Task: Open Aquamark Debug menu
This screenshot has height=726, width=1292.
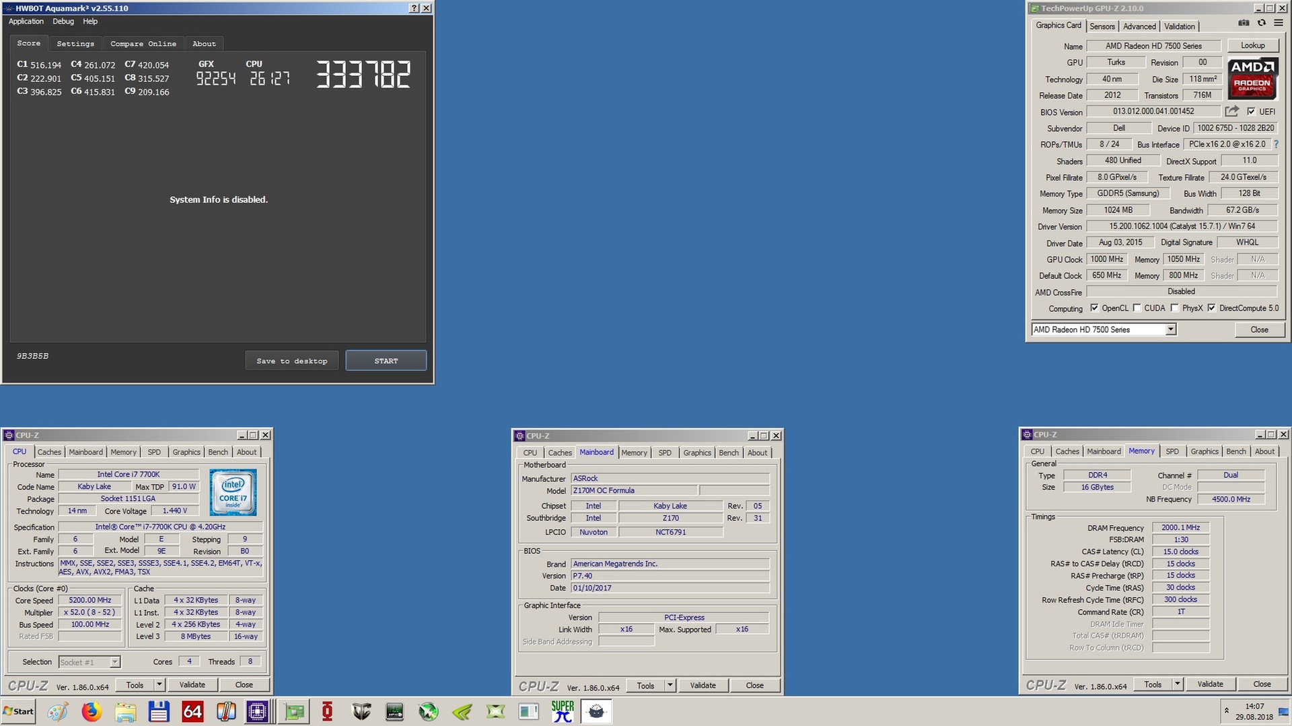Action: click(x=63, y=22)
